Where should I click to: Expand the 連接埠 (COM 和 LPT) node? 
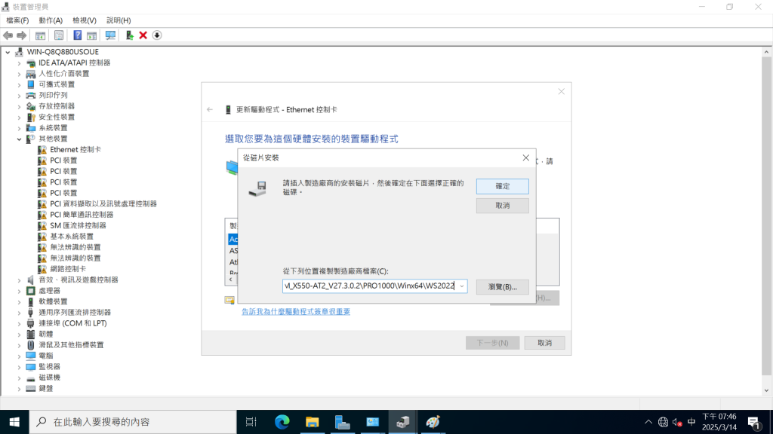coord(20,323)
